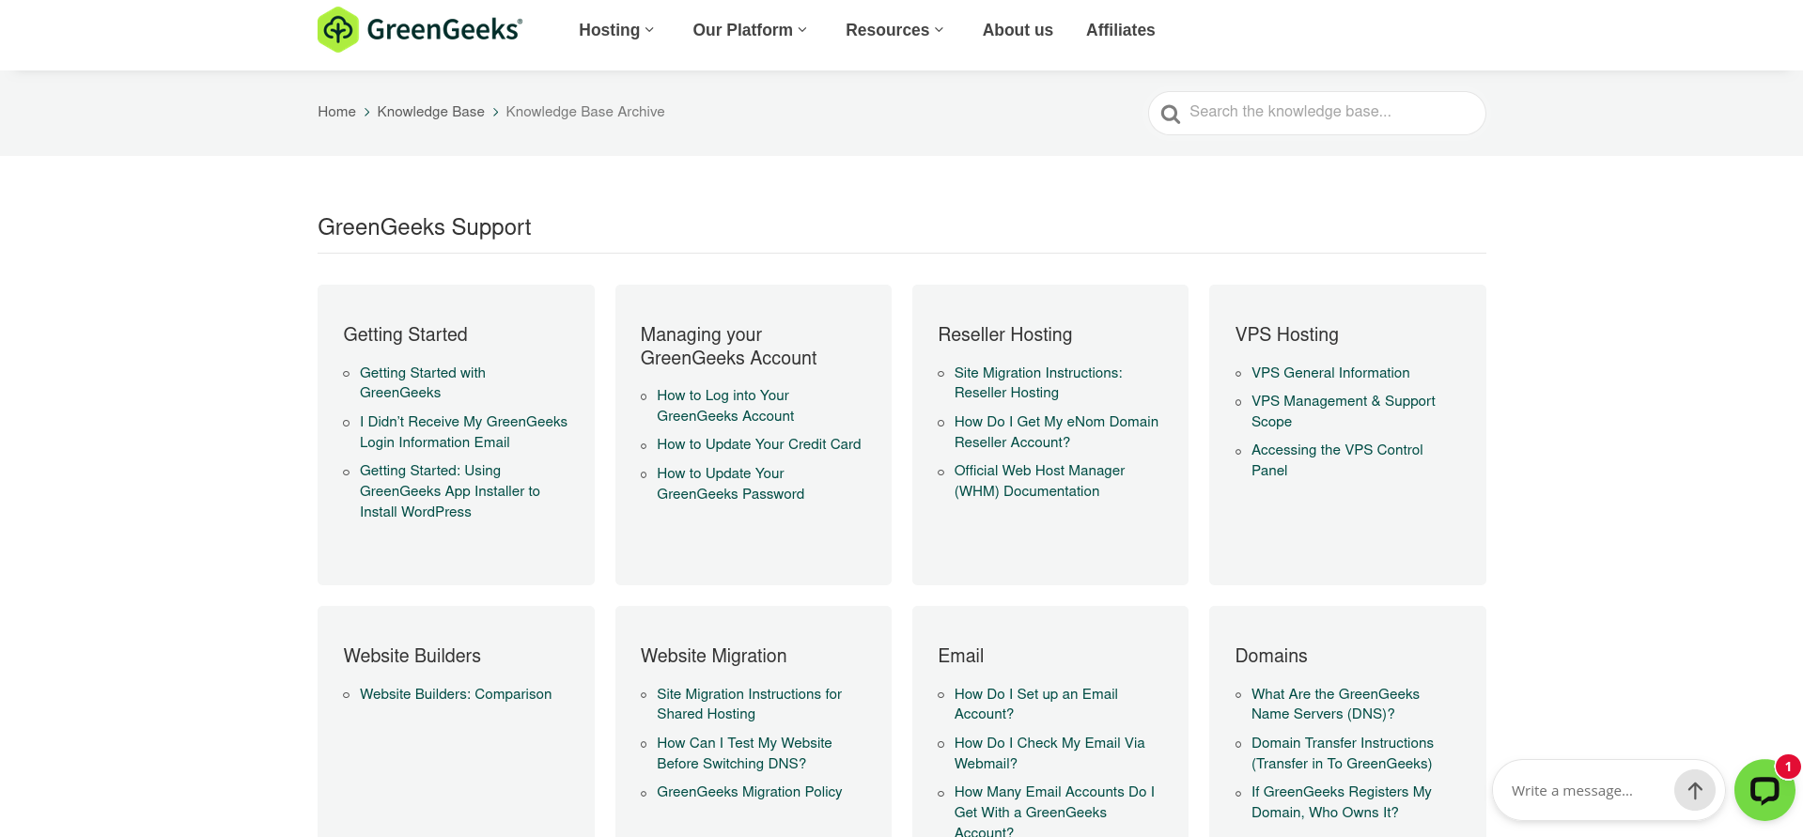Expand the Our Platform menu

(x=750, y=30)
